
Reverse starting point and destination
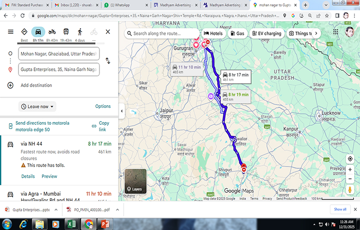tap(107, 61)
